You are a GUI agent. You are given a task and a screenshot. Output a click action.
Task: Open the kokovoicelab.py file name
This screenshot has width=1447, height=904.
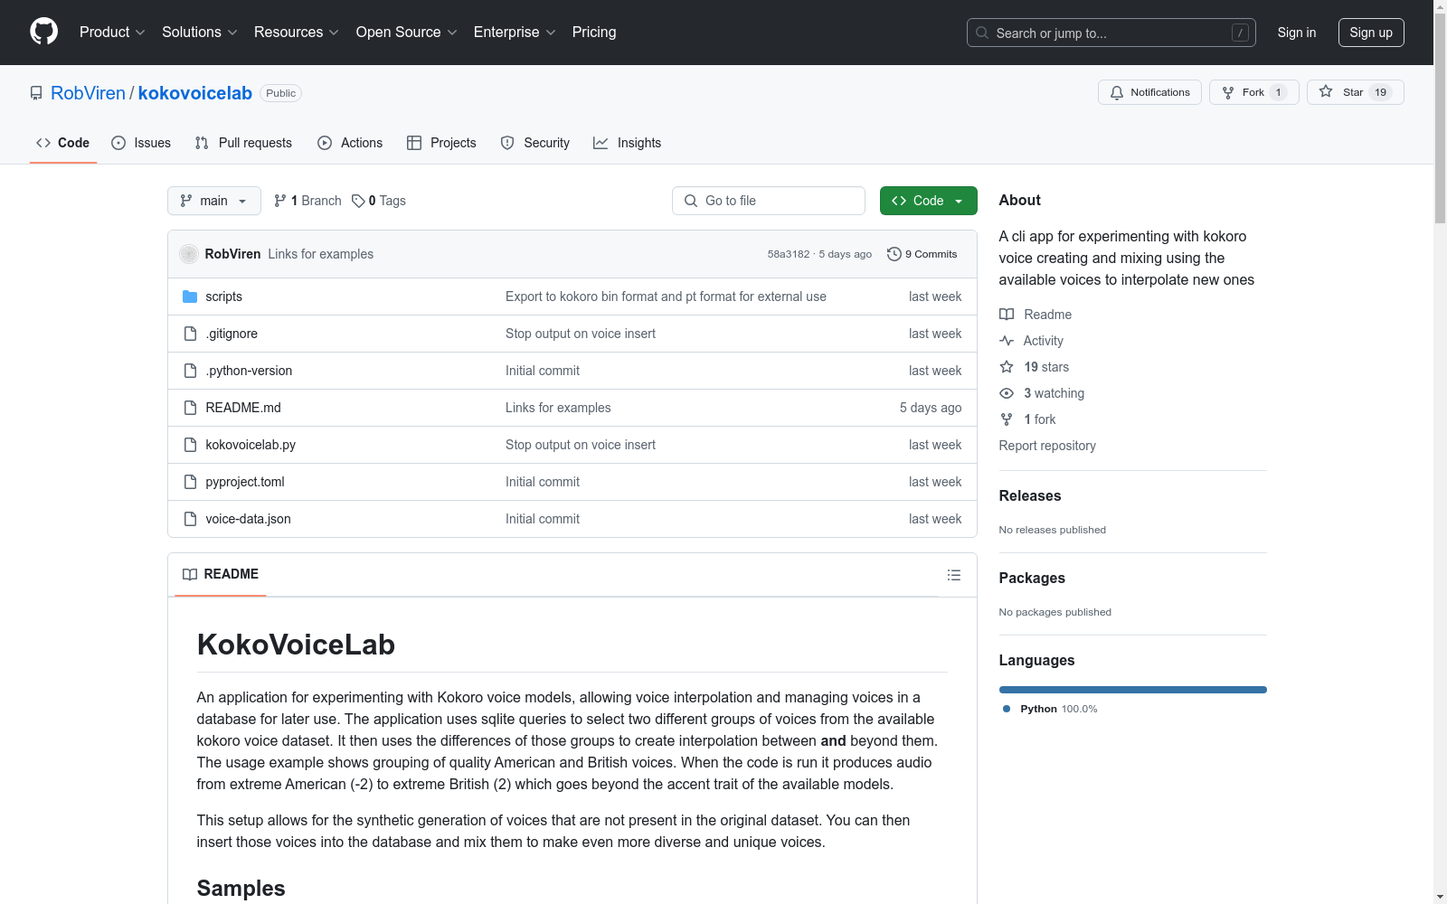coord(251,445)
